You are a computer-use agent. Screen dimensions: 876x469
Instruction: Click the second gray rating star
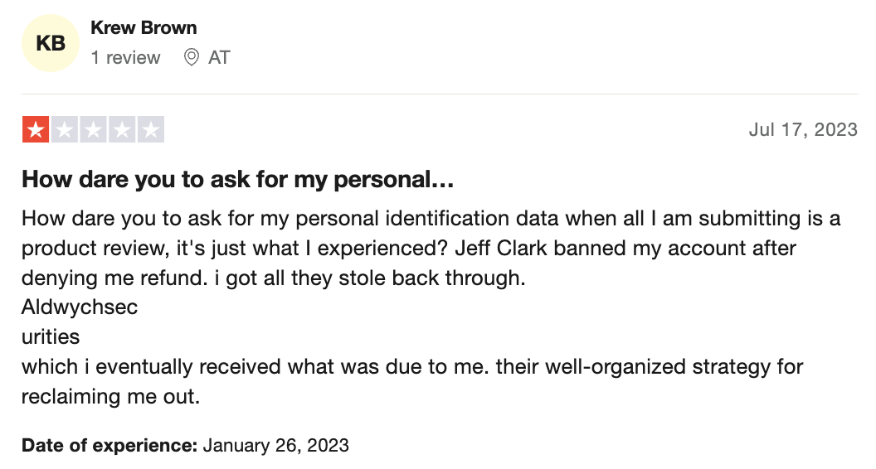(x=65, y=129)
